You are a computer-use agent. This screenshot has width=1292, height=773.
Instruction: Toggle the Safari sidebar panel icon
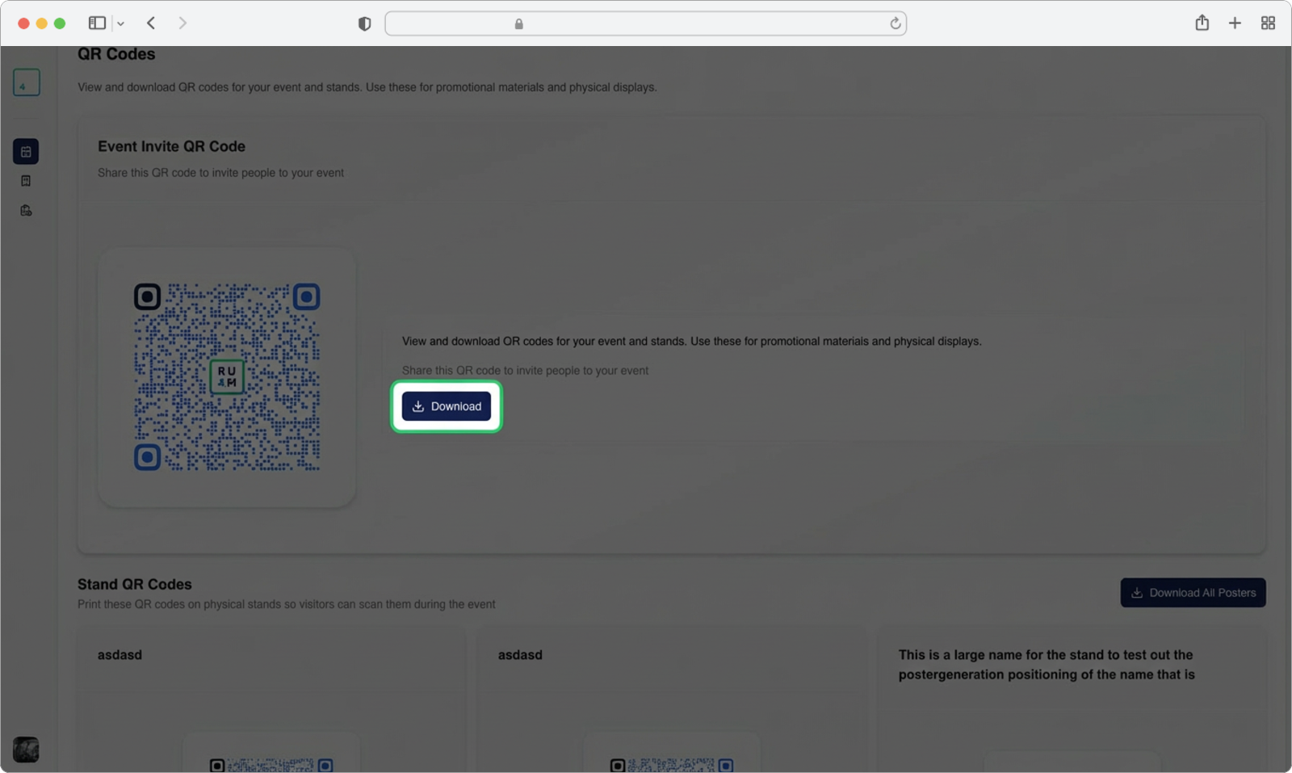(97, 23)
